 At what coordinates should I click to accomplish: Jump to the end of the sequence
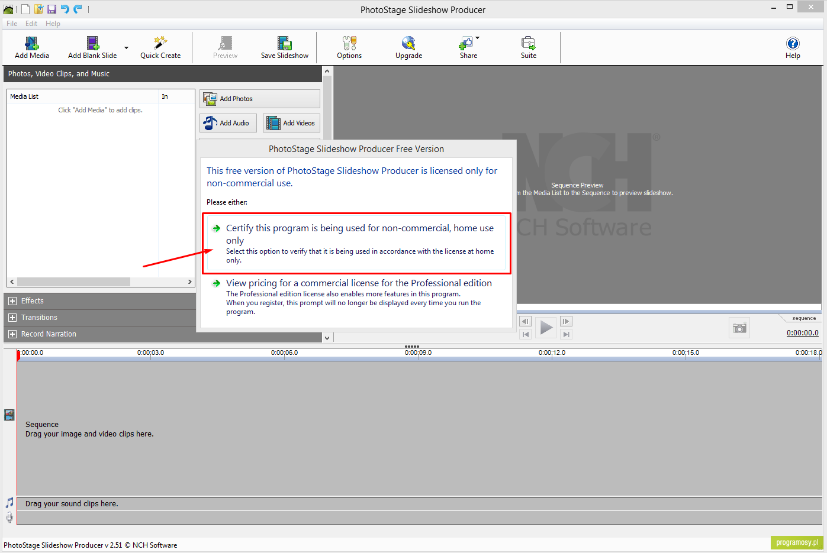tap(566, 335)
